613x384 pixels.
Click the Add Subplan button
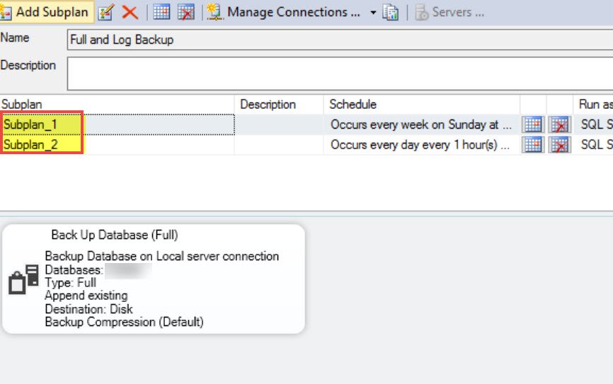pyautogui.click(x=46, y=12)
